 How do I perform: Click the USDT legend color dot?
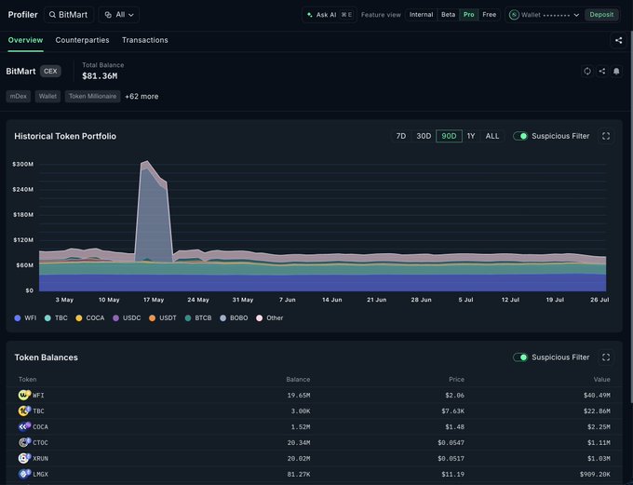pos(152,318)
